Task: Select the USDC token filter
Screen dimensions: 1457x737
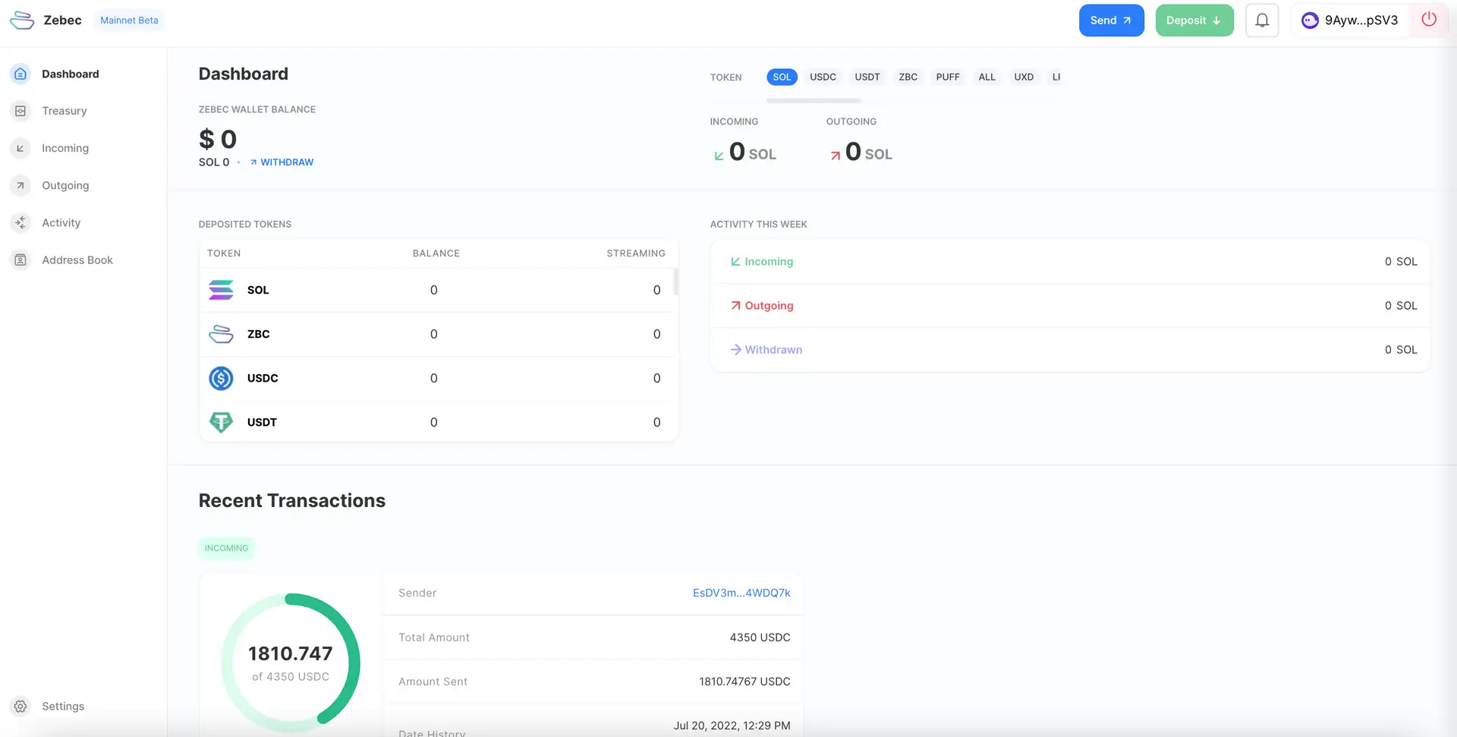Action: (x=823, y=77)
